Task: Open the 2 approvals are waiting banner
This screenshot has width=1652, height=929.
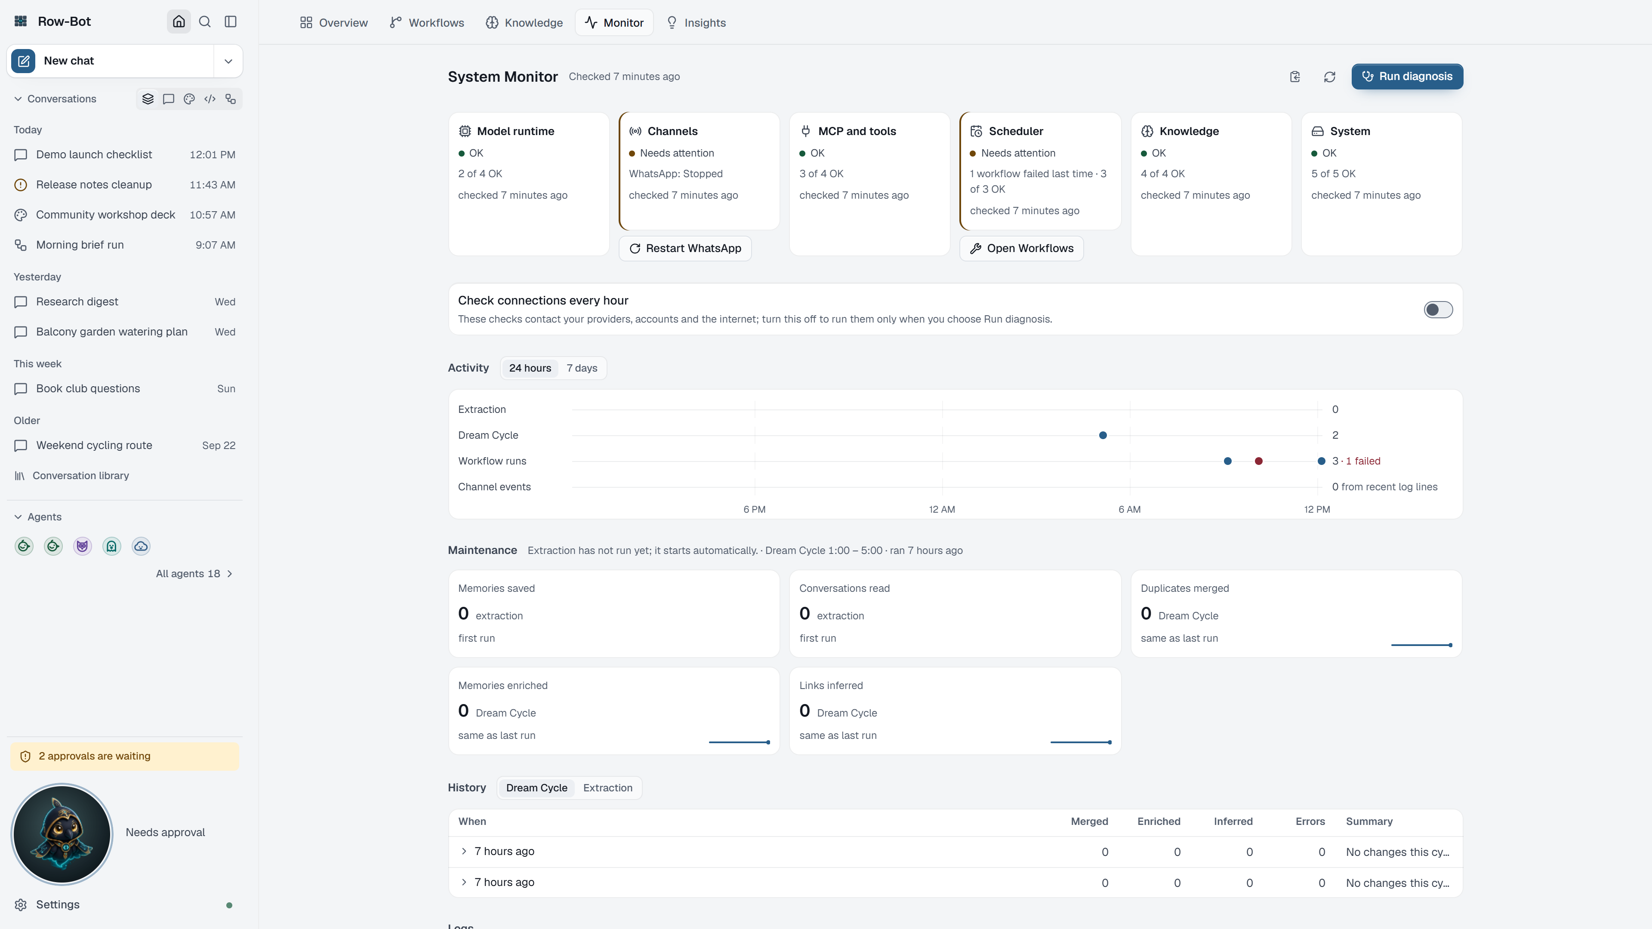Action: click(124, 757)
